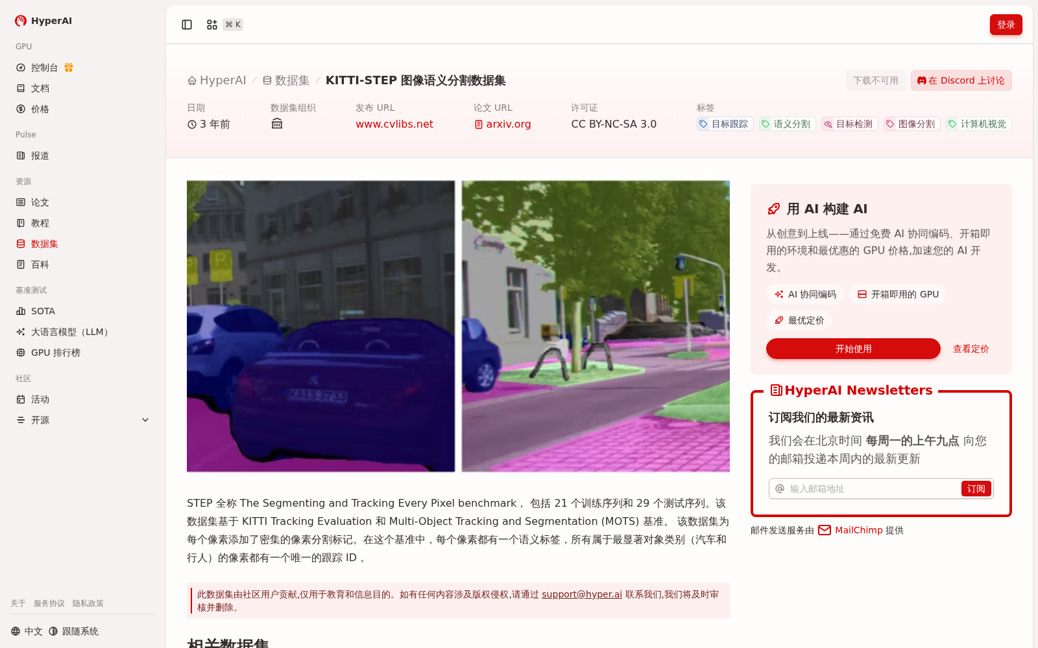
Task: Click the rocket icon beside 用 AI 构建 AI
Action: click(774, 209)
